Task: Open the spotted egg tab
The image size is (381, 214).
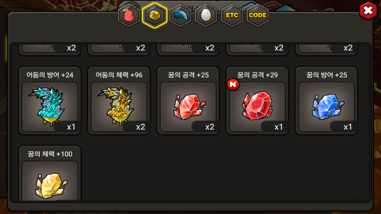Action: [x=206, y=15]
